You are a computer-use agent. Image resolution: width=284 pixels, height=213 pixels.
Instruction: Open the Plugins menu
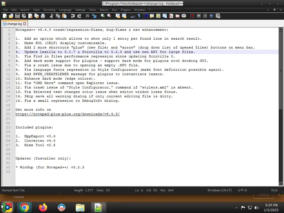point(126,10)
